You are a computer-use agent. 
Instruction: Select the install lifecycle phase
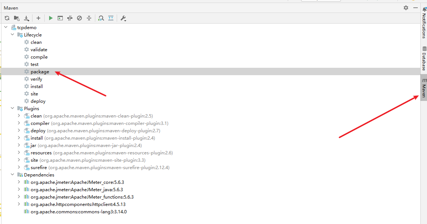[37, 87]
